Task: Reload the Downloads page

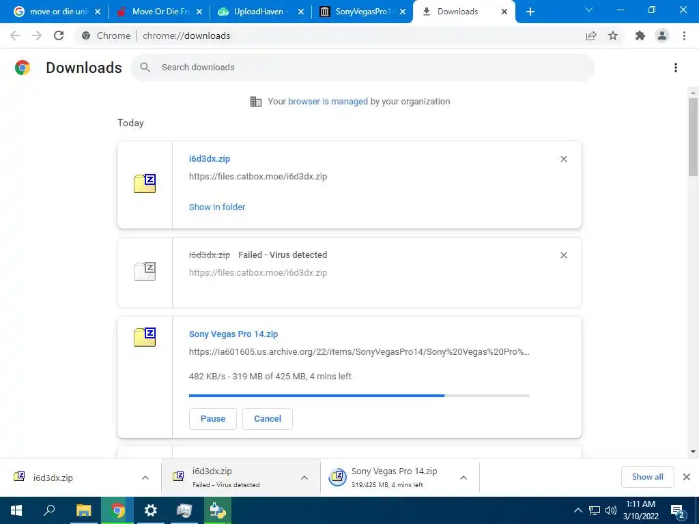Action: click(x=59, y=35)
